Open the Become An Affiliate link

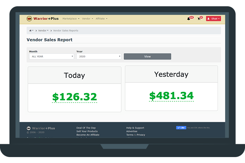tap(88, 135)
